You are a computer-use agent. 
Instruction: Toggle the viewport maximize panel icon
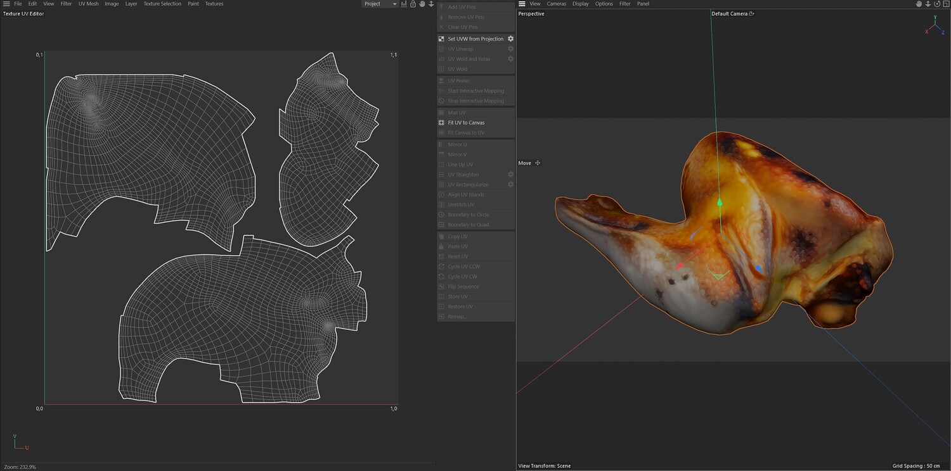pos(945,4)
